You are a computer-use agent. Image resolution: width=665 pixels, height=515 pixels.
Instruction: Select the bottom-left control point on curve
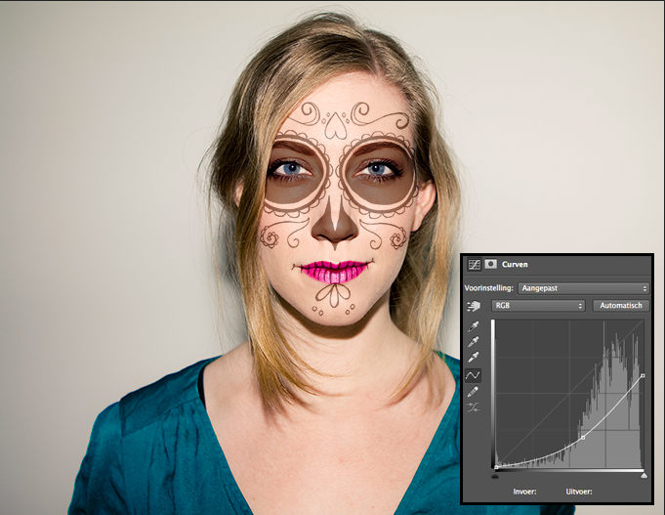(x=496, y=467)
